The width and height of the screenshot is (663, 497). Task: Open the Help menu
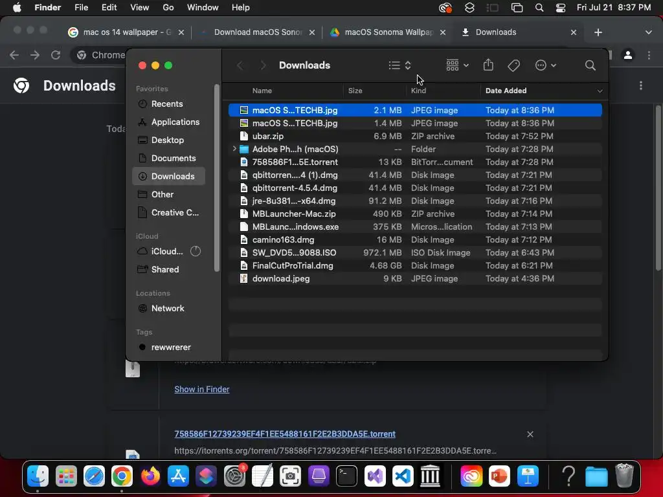tap(241, 8)
